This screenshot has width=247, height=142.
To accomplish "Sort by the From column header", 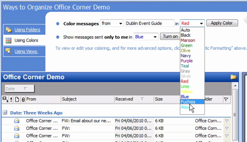I will click(43, 99).
